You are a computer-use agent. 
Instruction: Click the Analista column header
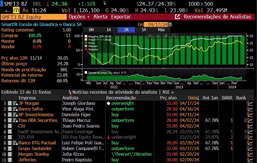(x=70, y=98)
